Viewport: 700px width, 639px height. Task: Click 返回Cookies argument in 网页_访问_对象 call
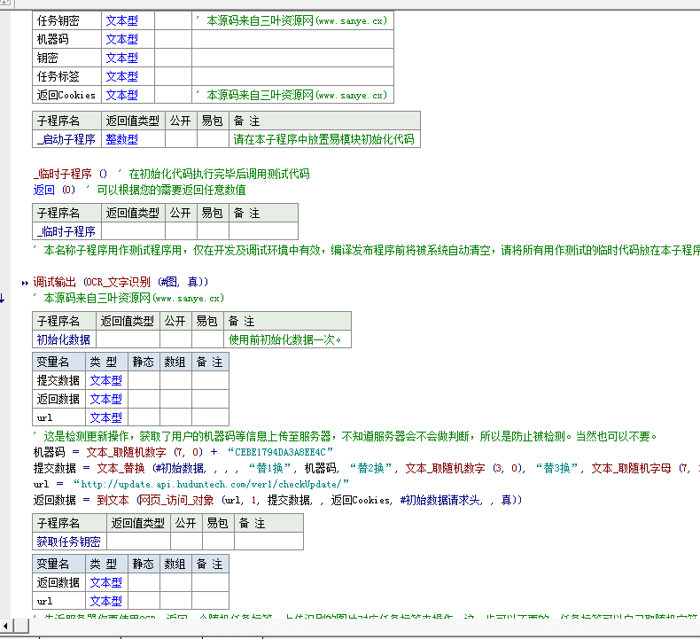362,500
